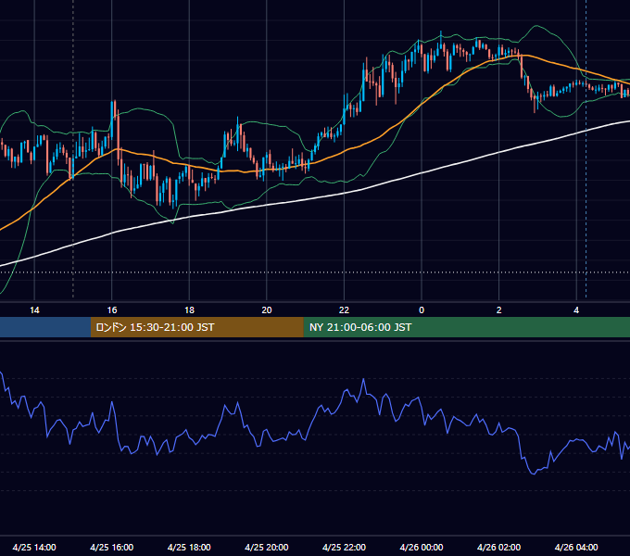Viewport: 630px width, 556px height.
Task: Click the '0' hour label on price chart axis
Action: click(422, 310)
